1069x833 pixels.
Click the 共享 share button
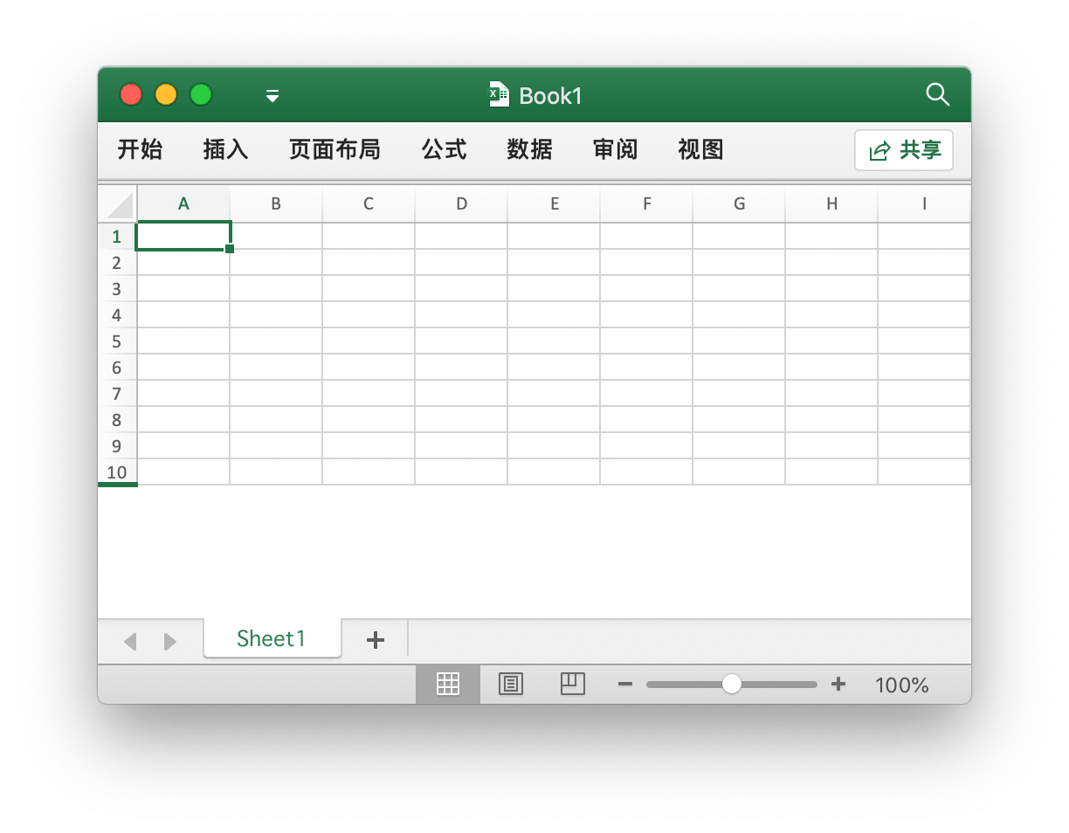click(904, 150)
